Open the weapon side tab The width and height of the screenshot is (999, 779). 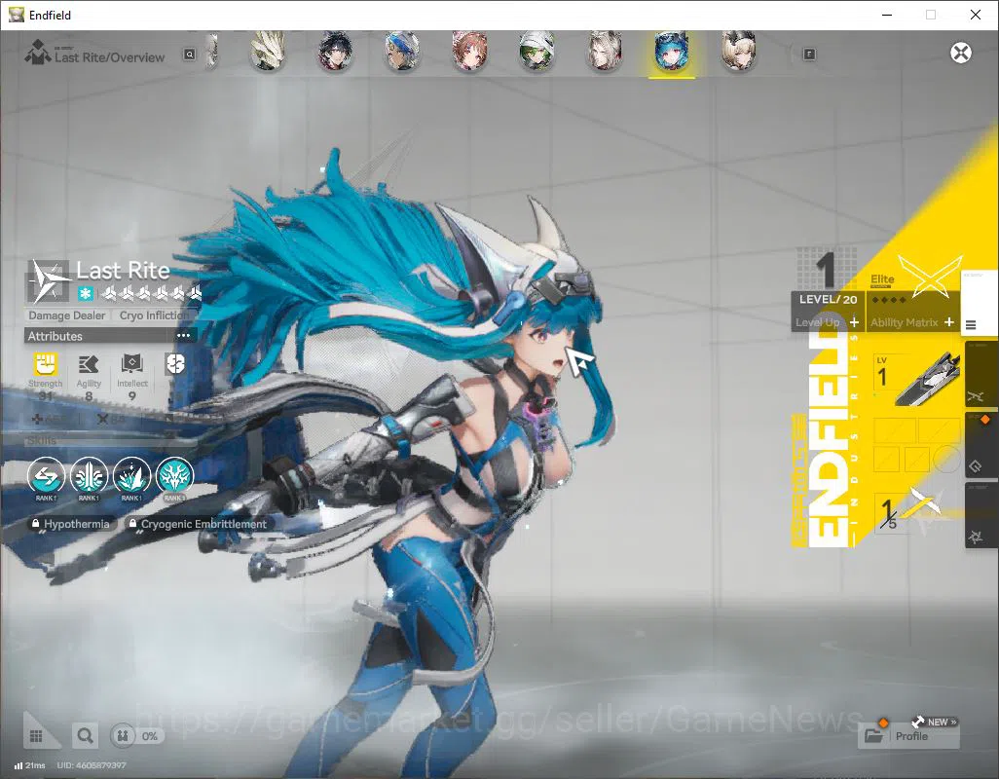click(x=981, y=374)
